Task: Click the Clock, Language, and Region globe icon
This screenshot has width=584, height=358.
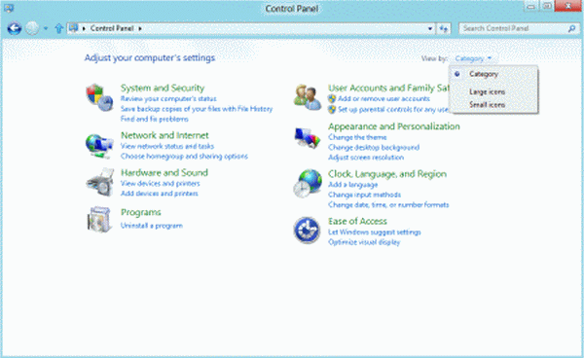Action: 308,183
